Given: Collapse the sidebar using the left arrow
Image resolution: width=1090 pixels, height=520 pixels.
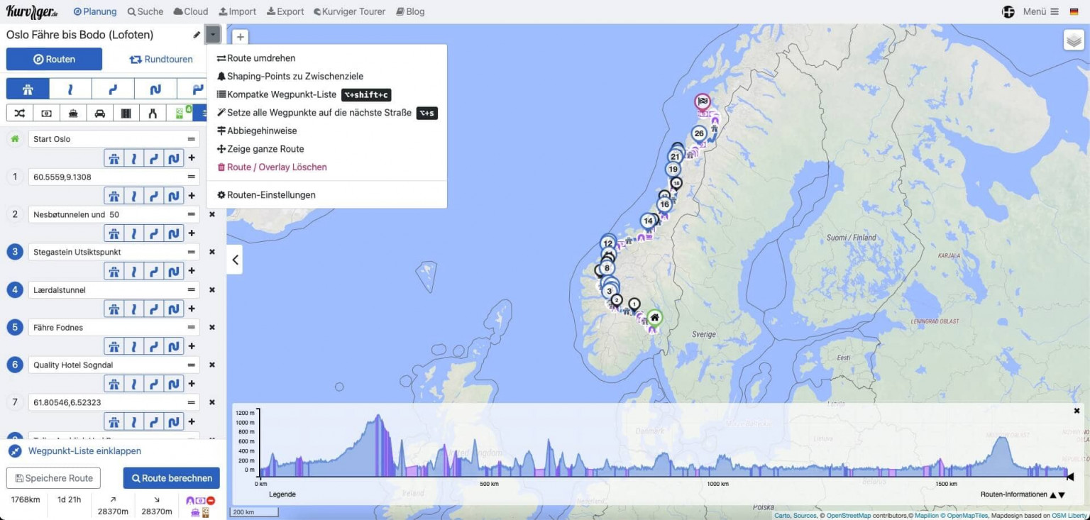Looking at the screenshot, I should click(x=236, y=260).
